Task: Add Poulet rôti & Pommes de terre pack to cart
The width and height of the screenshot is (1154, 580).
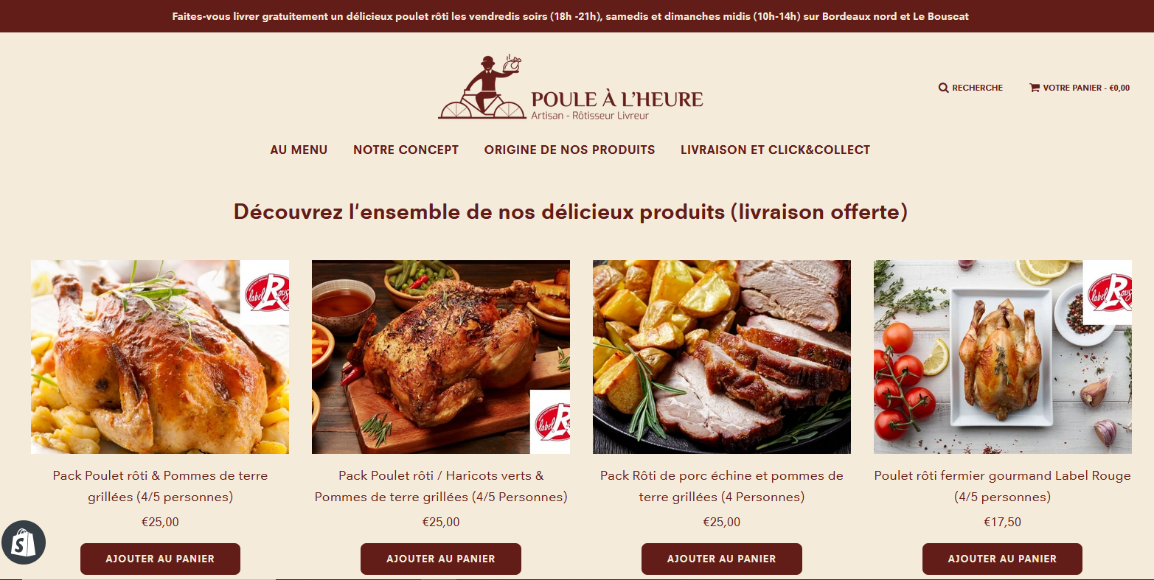Action: [x=160, y=559]
